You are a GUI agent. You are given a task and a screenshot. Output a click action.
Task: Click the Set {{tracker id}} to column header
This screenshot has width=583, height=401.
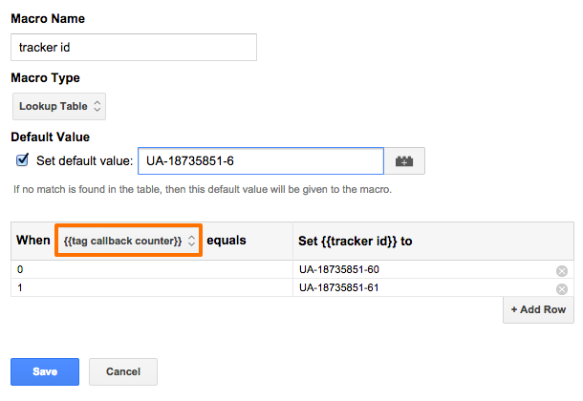[x=356, y=241]
